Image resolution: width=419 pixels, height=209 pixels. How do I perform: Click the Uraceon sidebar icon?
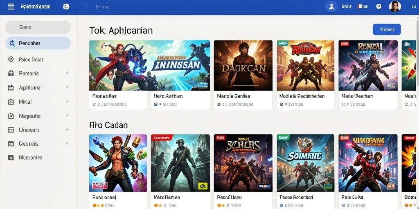point(11,130)
